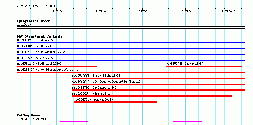Click the nsv6511145 (Sedlazeck2020) label
This screenshot has height=125, width=253.
coord(39,64)
